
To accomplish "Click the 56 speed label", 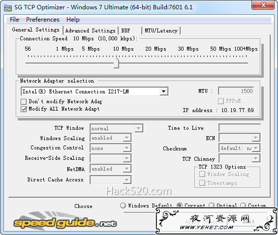I will 28,49.
